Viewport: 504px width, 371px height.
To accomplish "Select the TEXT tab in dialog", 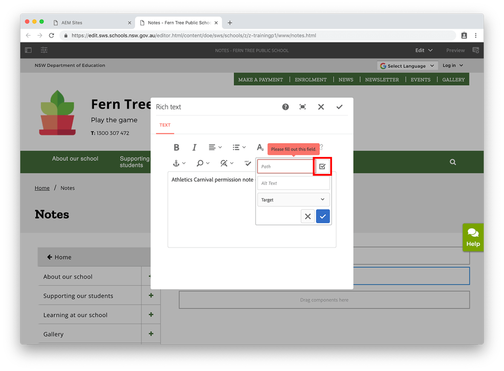I will [x=165, y=125].
